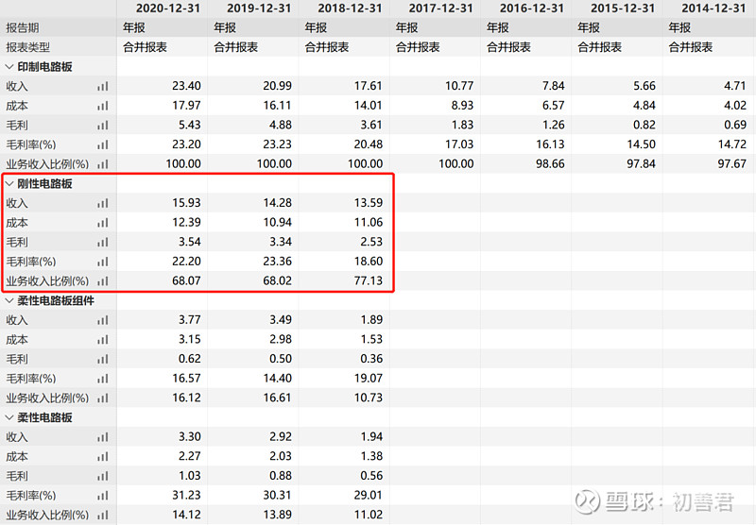Image resolution: width=756 pixels, height=525 pixels.
Task: Select the 98.66 revenue share cell
Action: tap(550, 163)
